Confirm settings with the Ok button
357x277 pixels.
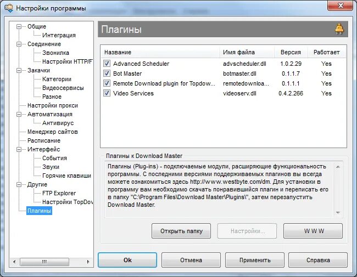pos(127,260)
